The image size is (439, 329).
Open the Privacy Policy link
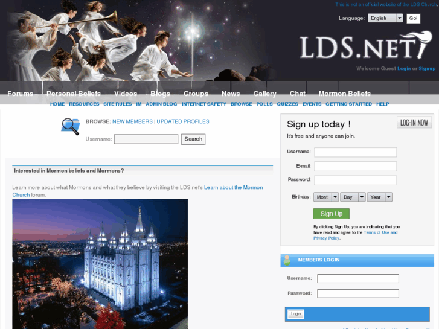(327, 238)
